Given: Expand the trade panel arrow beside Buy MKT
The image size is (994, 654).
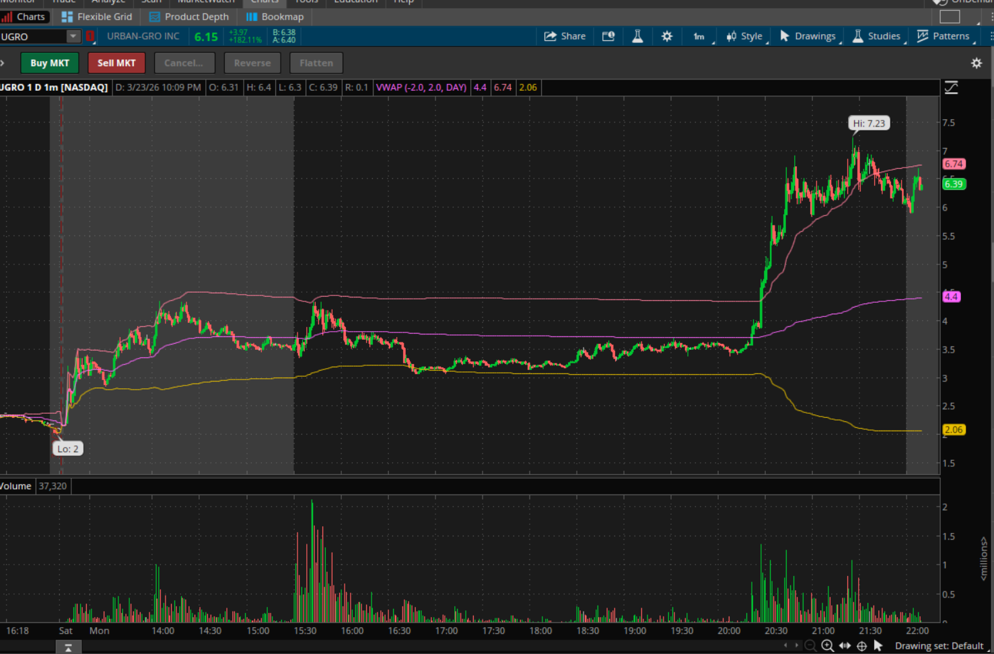Looking at the screenshot, I should pyautogui.click(x=3, y=63).
